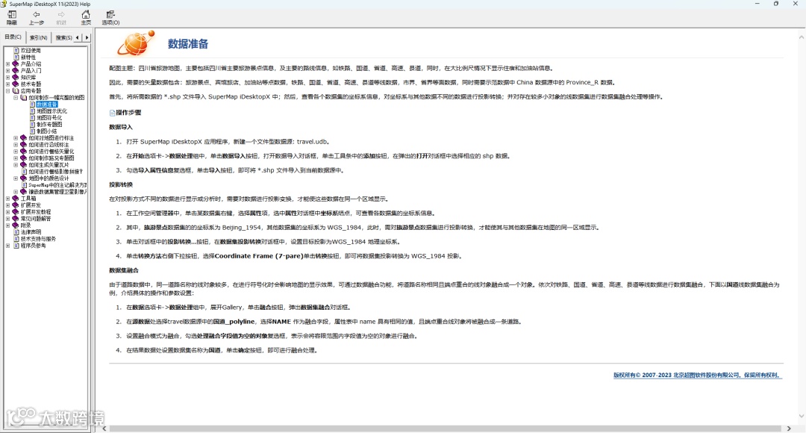Expand the 如何制作路况专题图 node
The width and height of the screenshot is (806, 433).
16,158
